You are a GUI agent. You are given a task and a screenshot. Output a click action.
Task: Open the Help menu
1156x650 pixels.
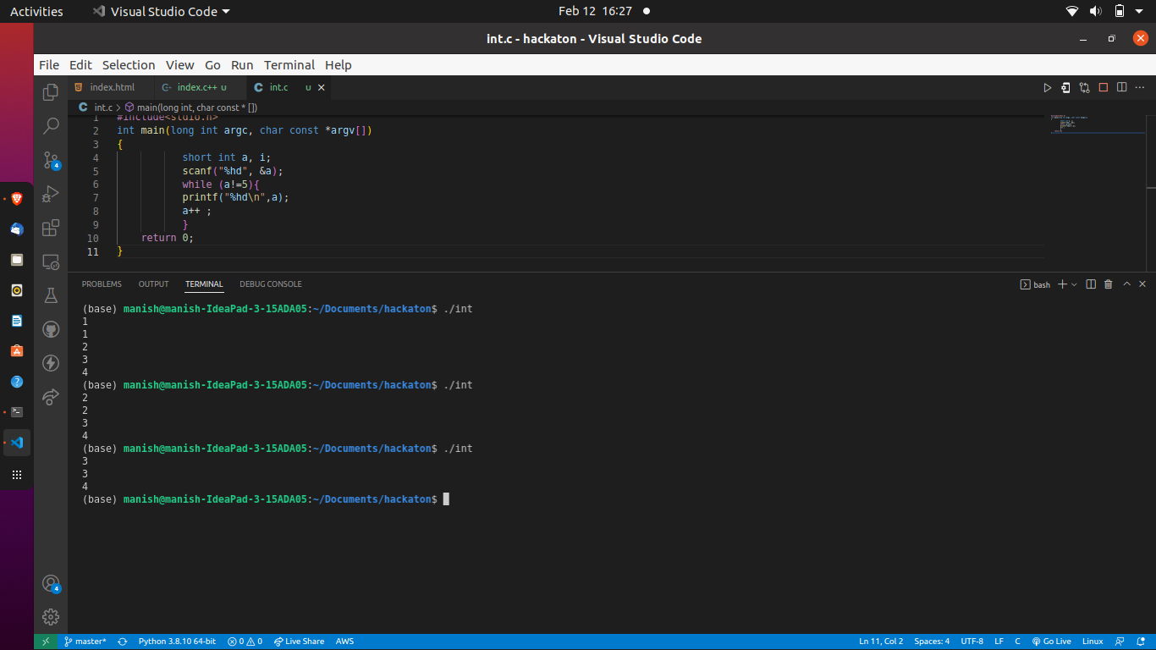click(339, 64)
